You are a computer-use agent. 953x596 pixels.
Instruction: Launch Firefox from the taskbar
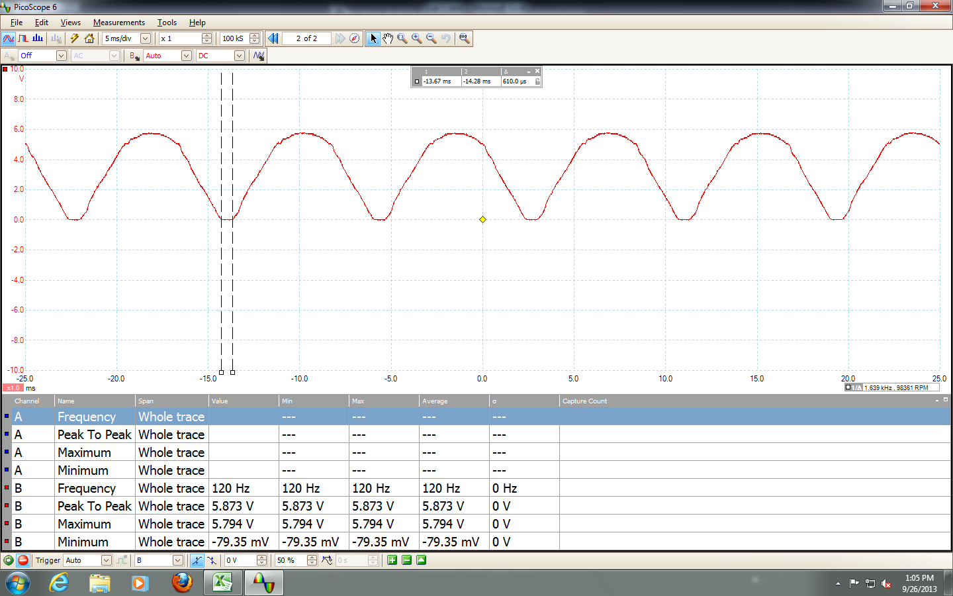182,583
